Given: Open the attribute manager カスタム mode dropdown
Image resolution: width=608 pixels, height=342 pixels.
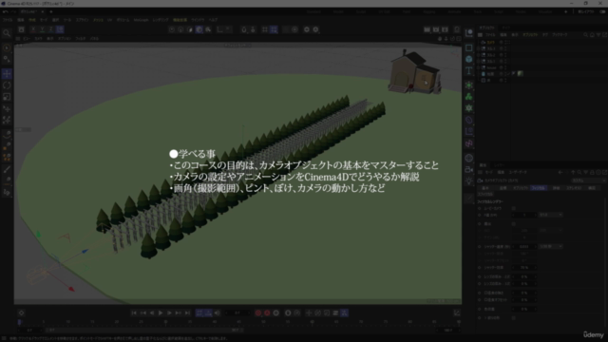Looking at the screenshot, I should (588, 180).
